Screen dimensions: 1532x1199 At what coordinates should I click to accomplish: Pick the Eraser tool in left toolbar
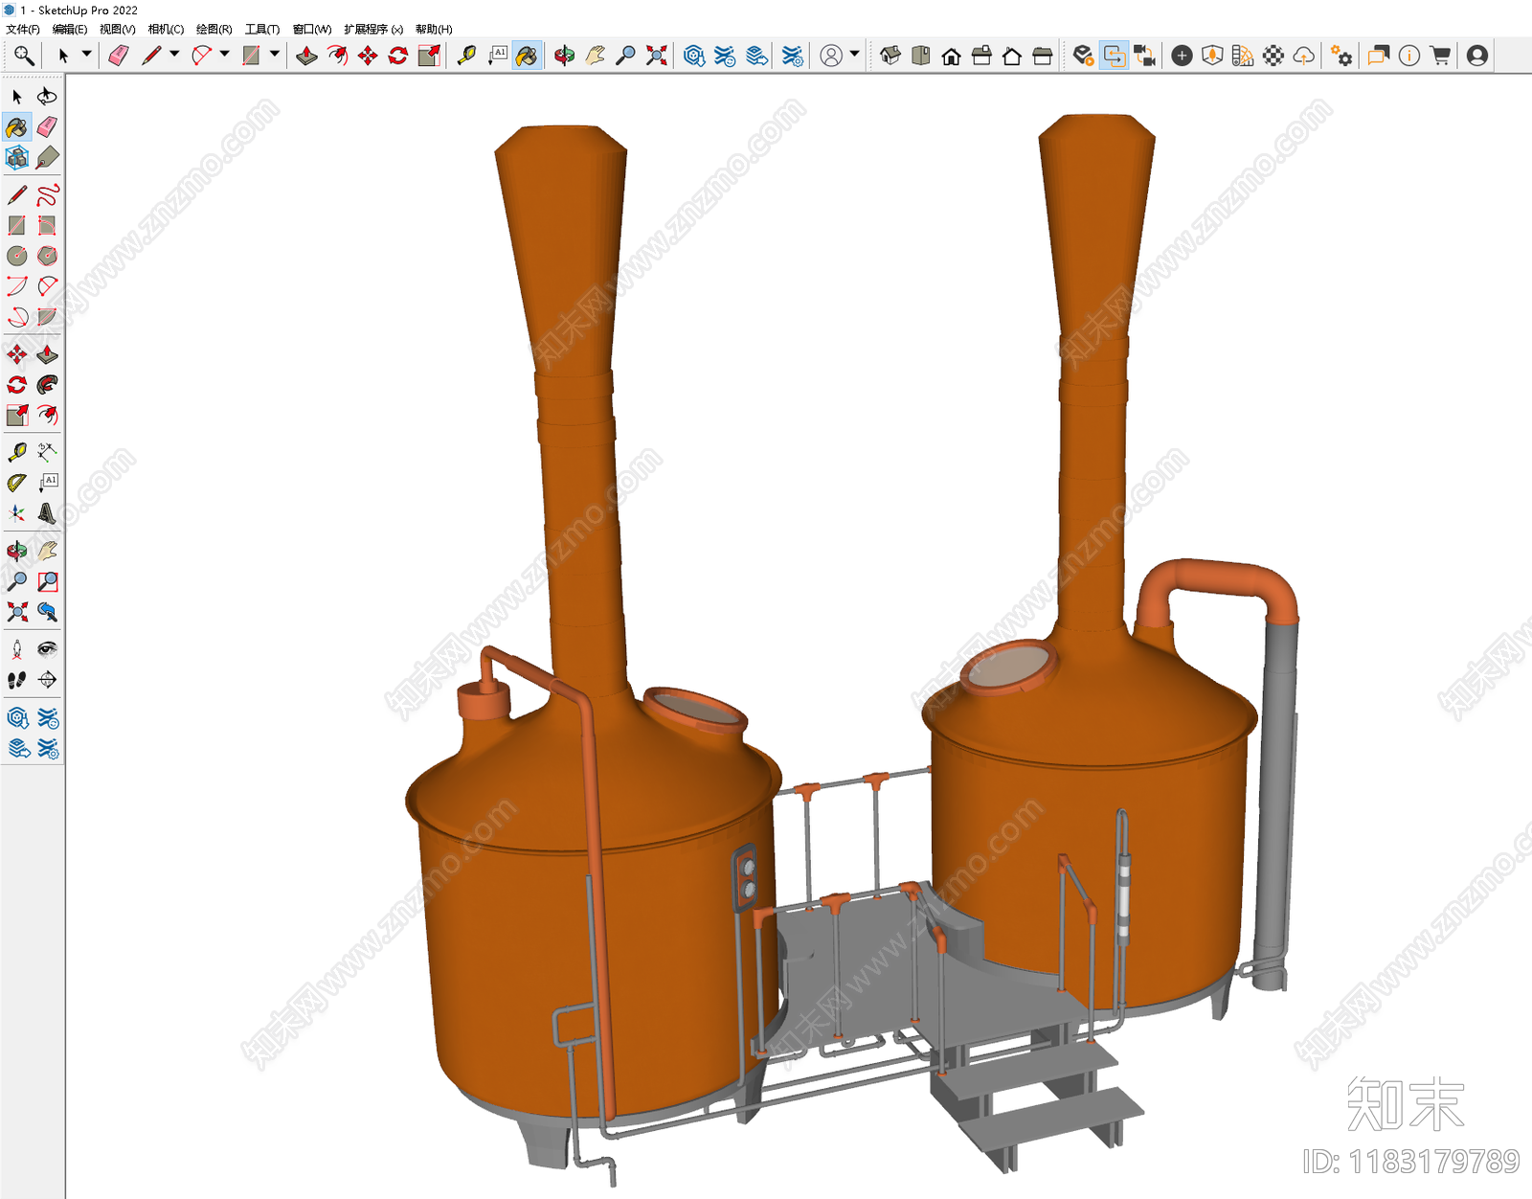(x=47, y=126)
